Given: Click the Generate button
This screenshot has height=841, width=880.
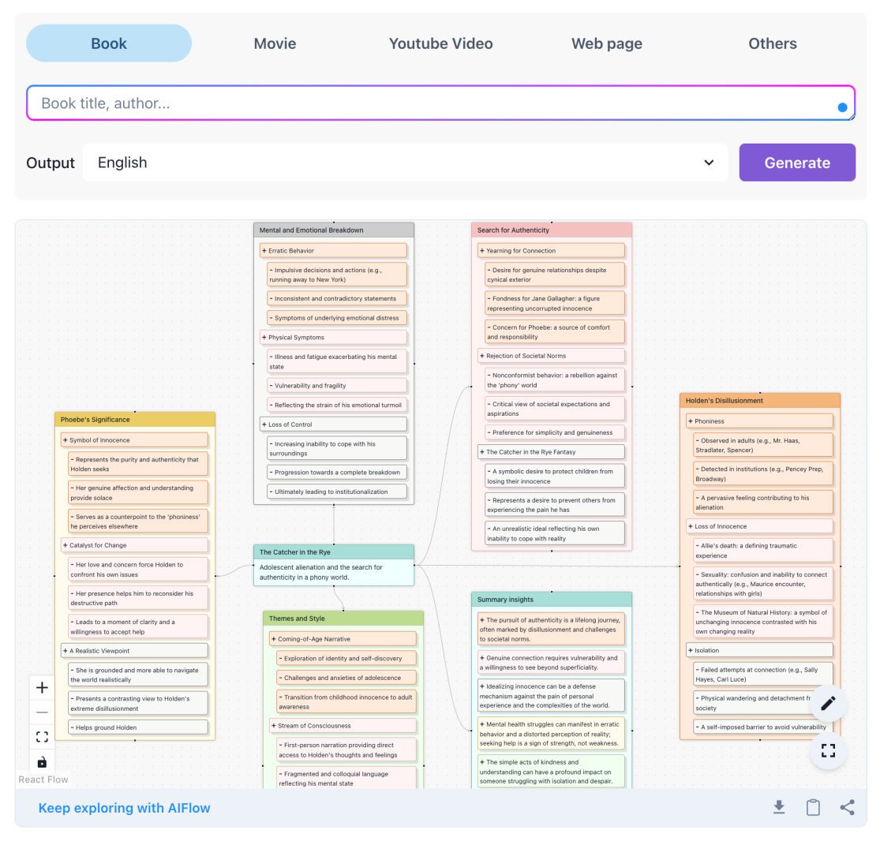Looking at the screenshot, I should click(x=797, y=163).
